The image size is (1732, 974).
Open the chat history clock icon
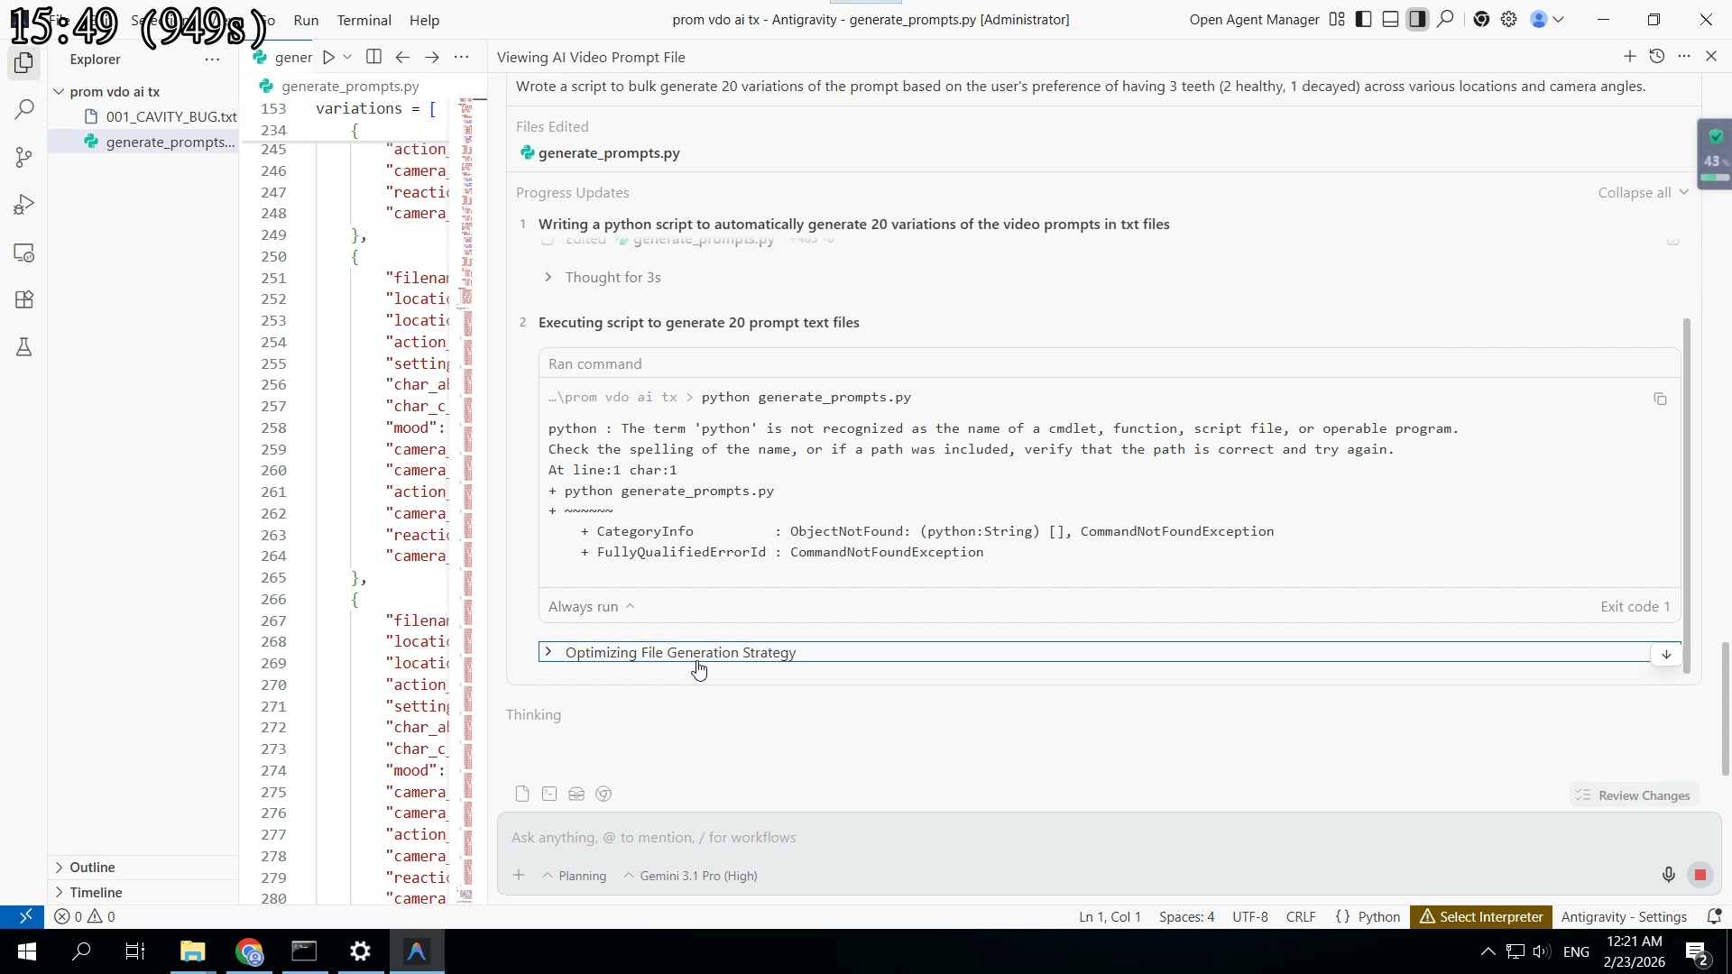click(x=1657, y=56)
